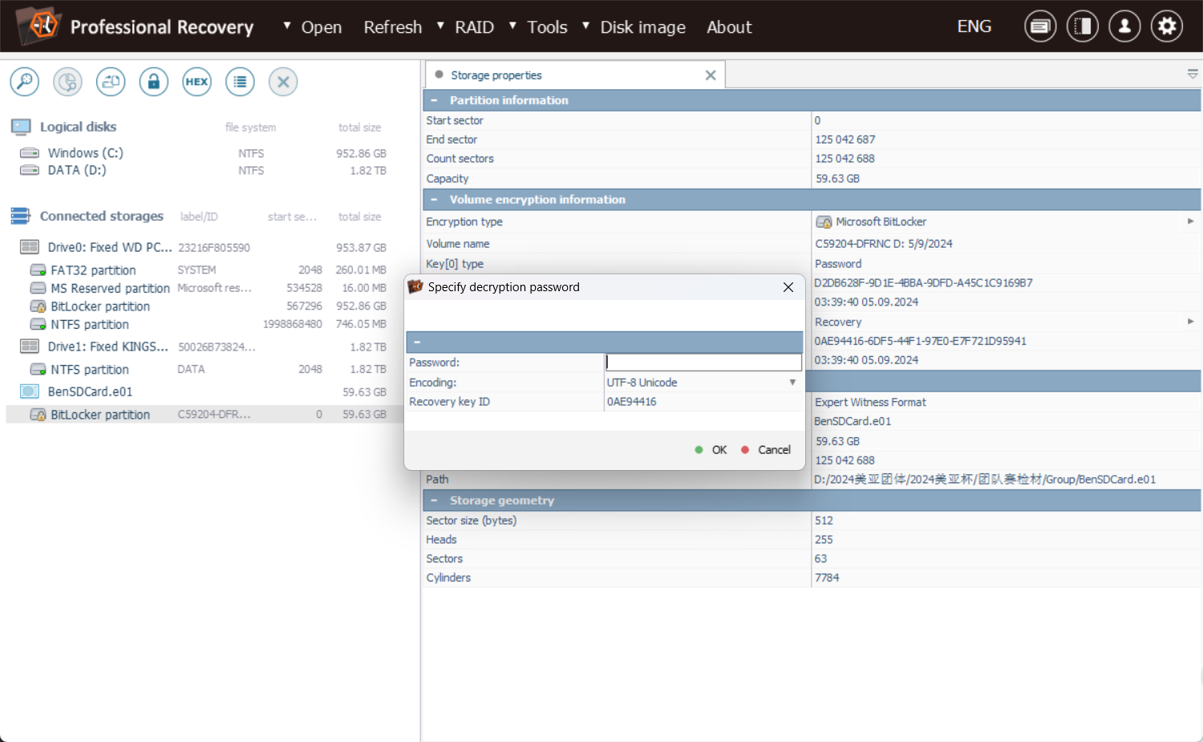Close the Specify decryption password dialog
The width and height of the screenshot is (1203, 742).
point(788,287)
